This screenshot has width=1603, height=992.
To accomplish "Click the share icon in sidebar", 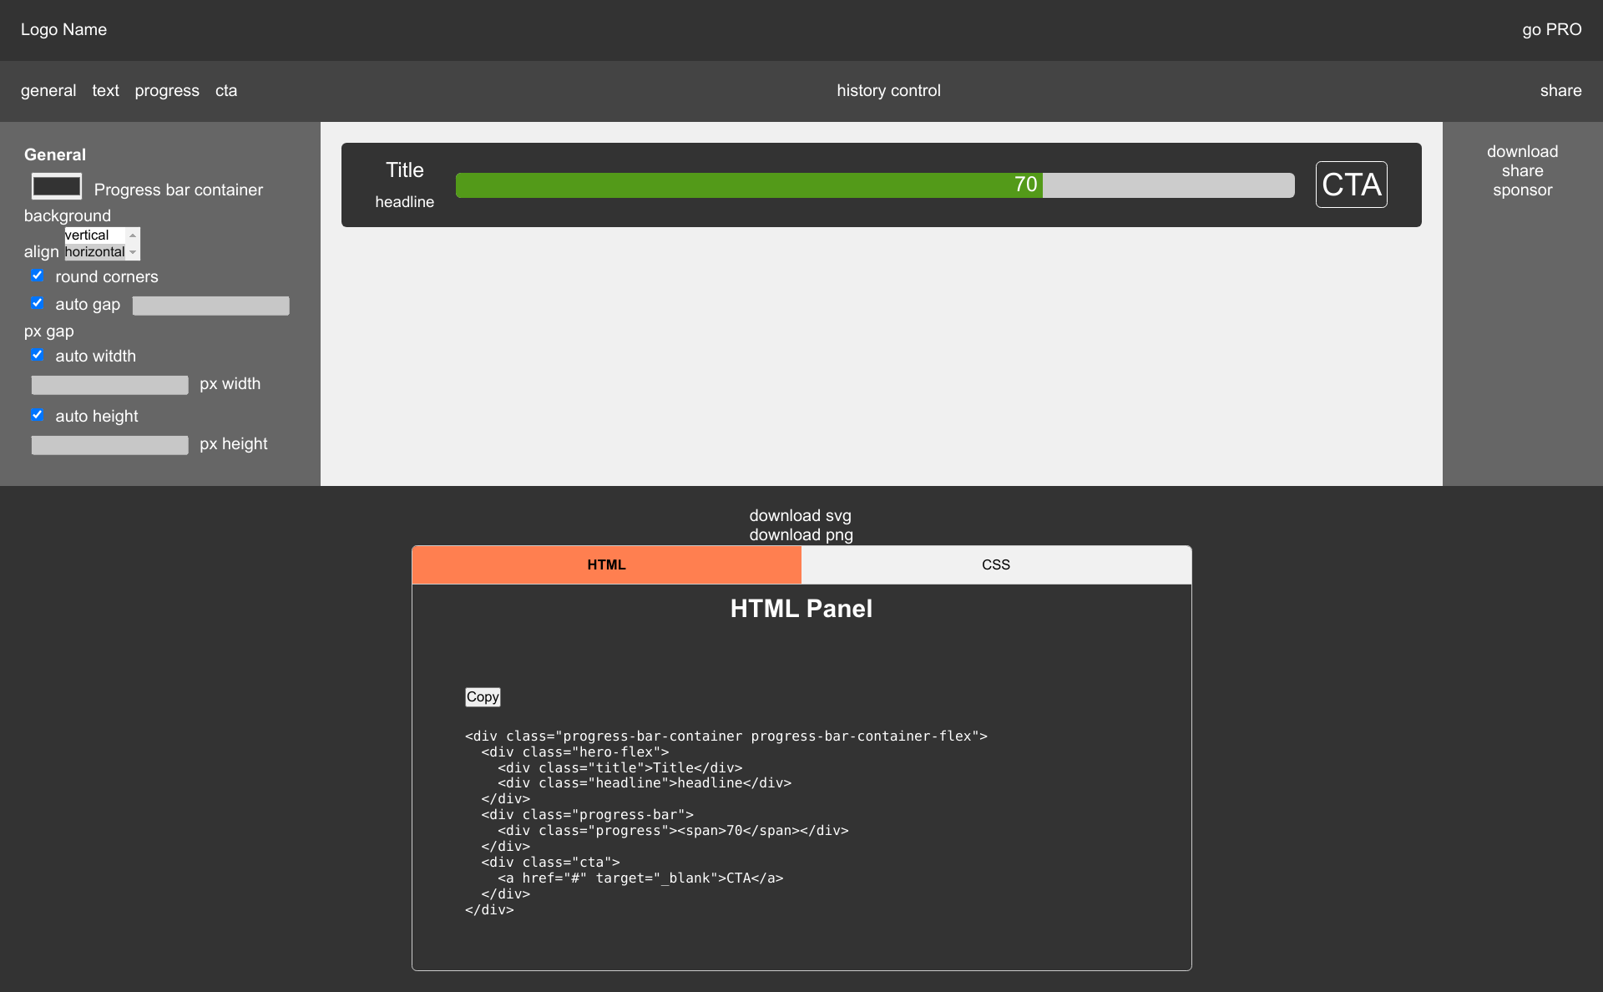I will pos(1523,170).
